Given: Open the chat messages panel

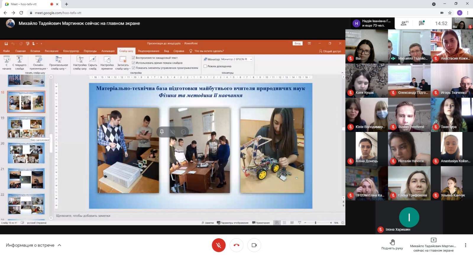Looking at the screenshot, I should pos(422,23).
